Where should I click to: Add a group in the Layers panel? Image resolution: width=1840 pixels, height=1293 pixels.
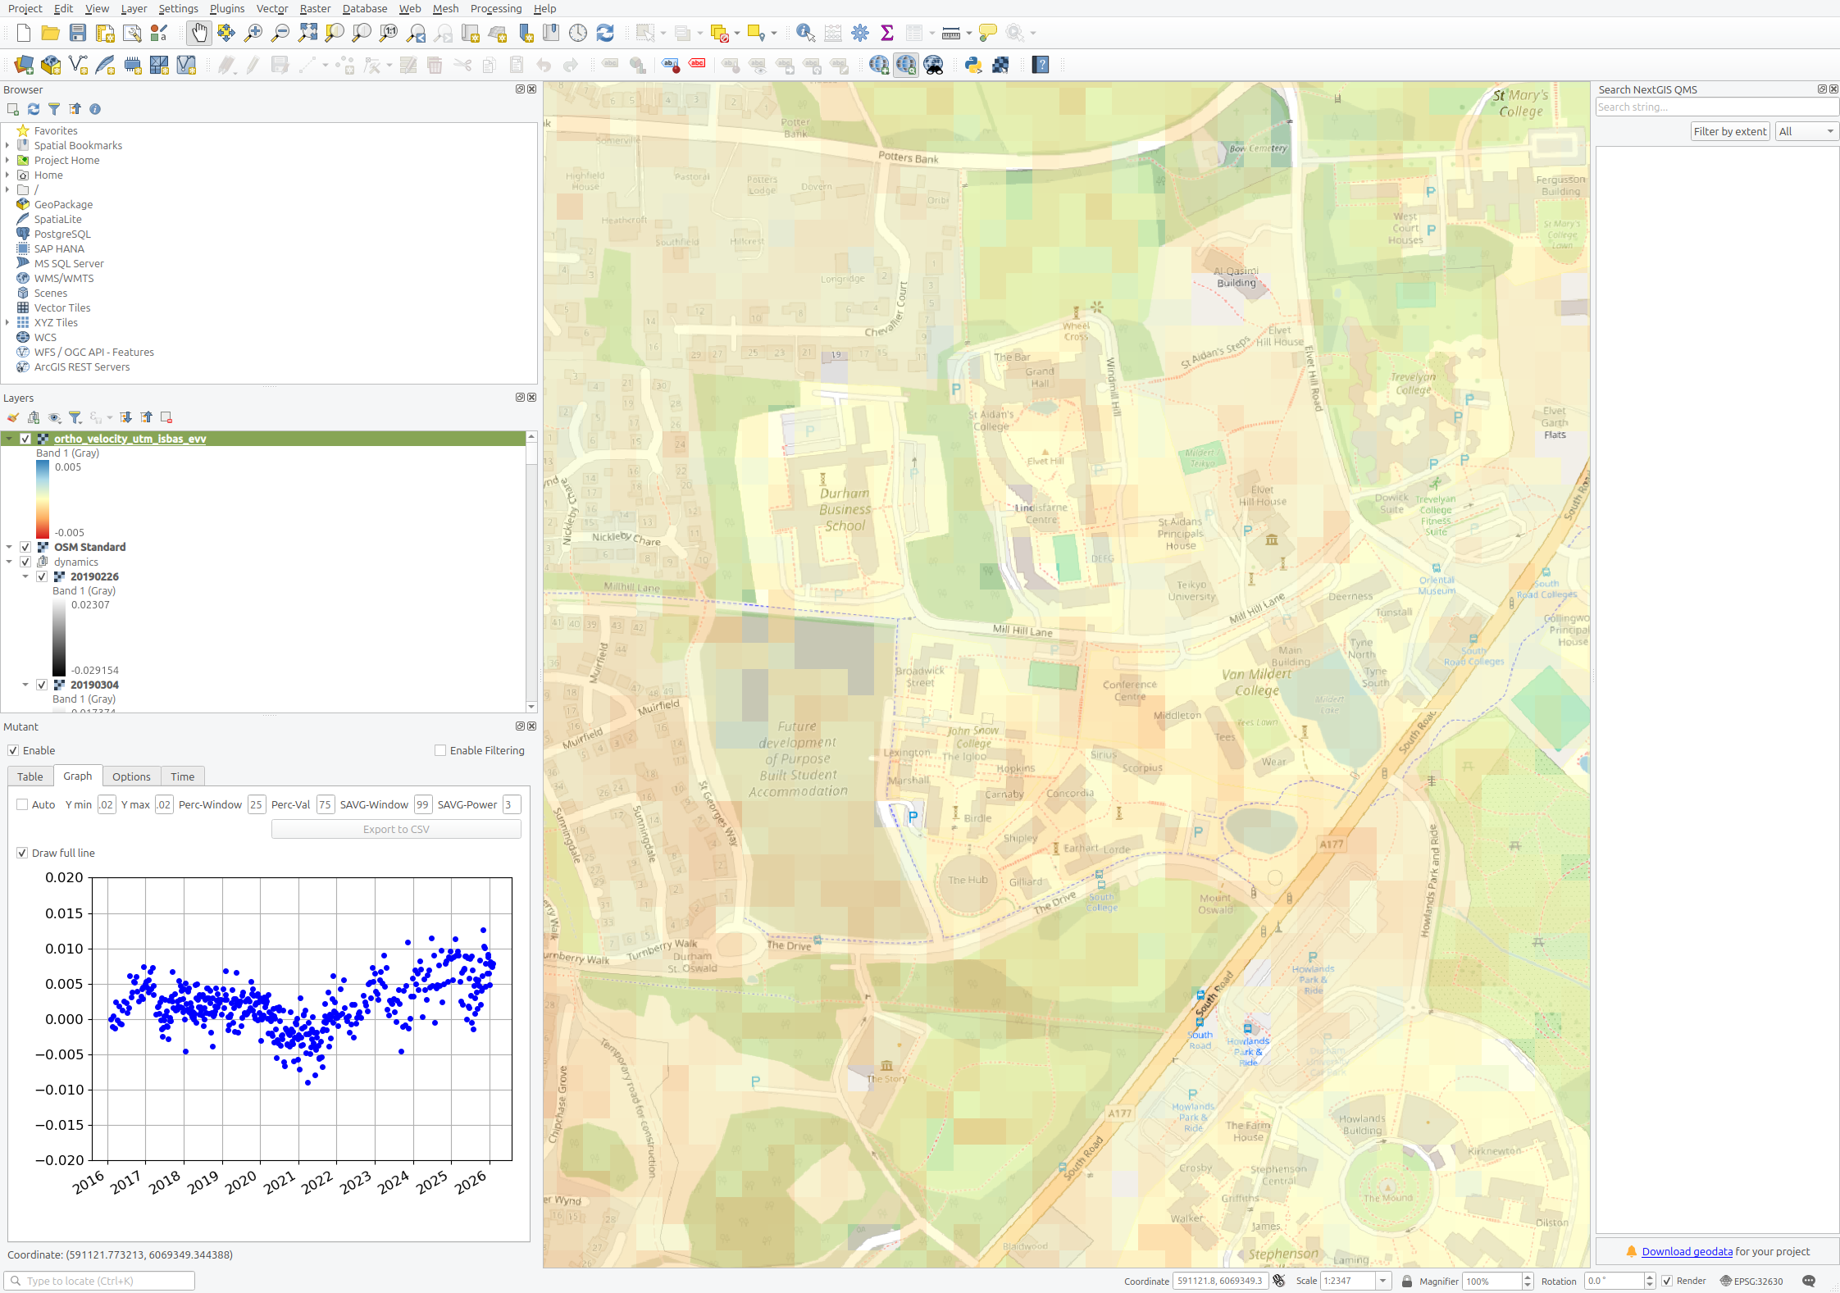pos(34,417)
